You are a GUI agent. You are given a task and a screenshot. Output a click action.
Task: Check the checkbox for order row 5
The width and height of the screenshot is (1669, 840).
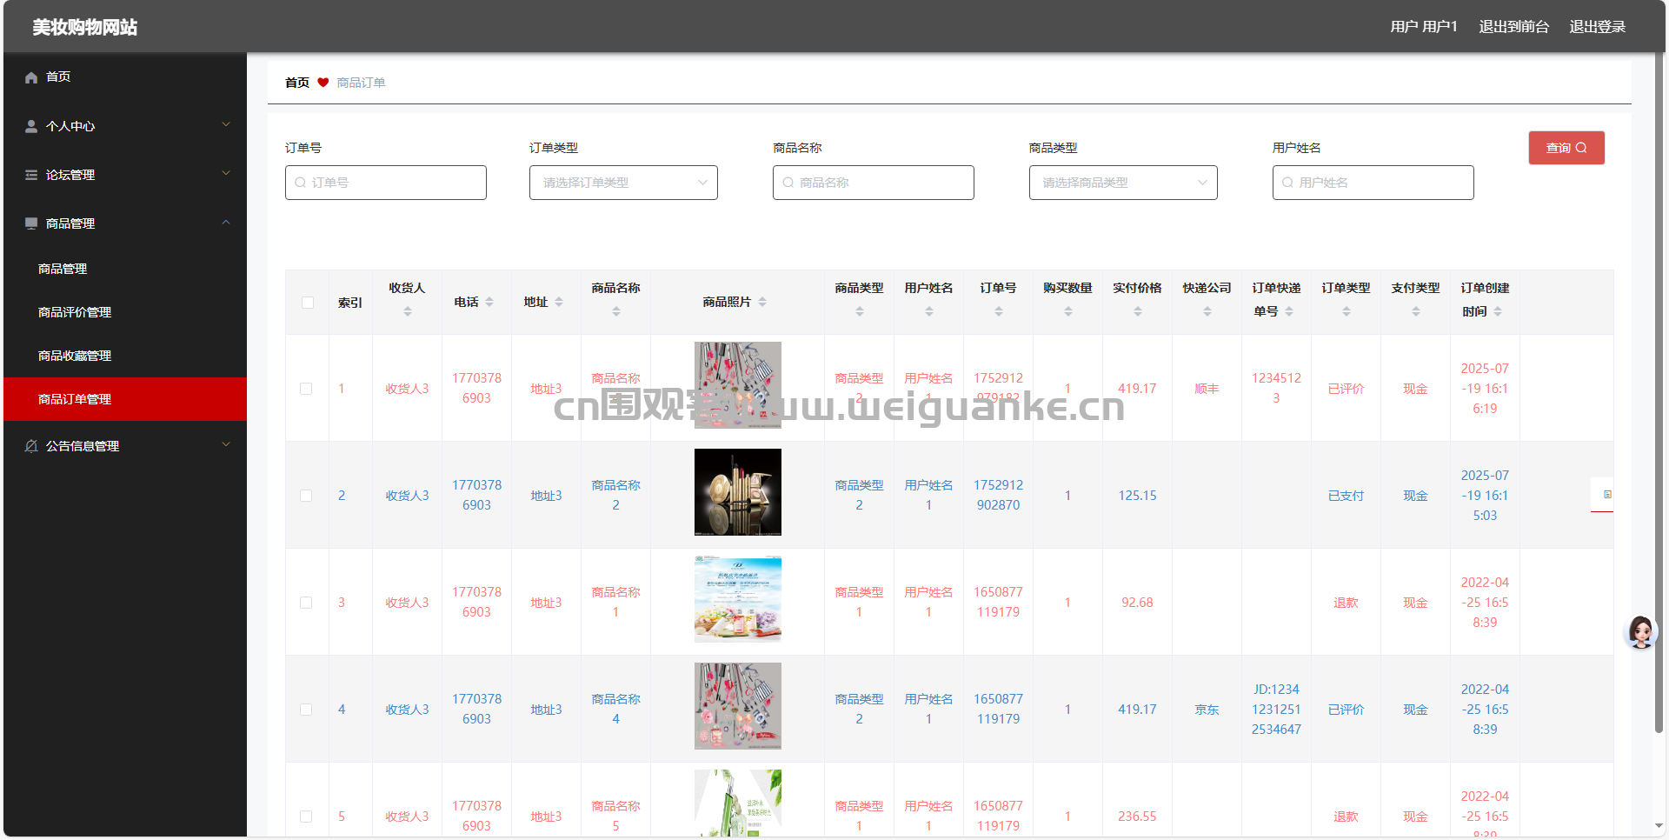(x=306, y=817)
